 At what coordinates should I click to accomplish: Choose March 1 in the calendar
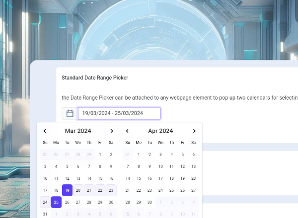click(x=100, y=155)
